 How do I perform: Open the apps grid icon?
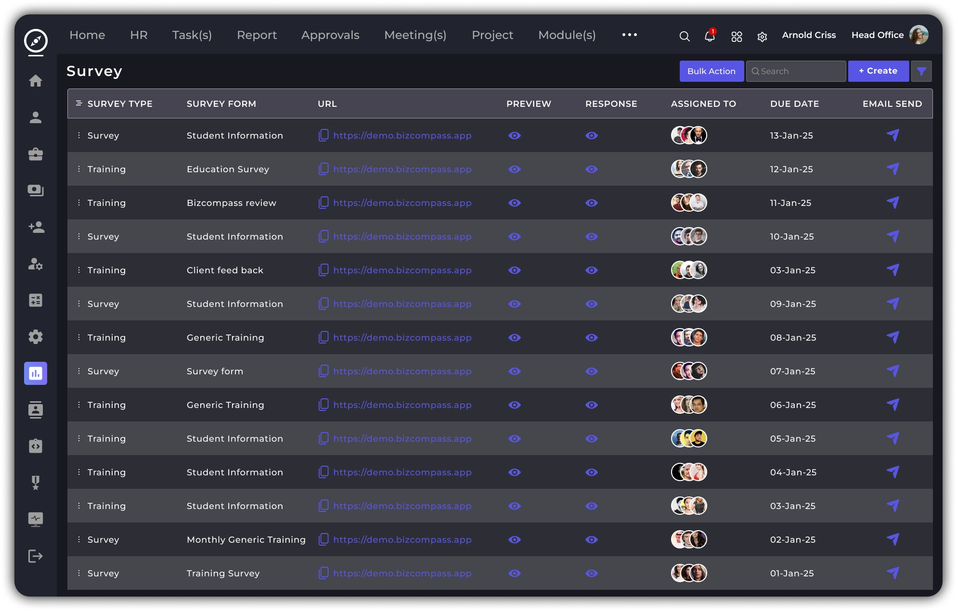736,37
